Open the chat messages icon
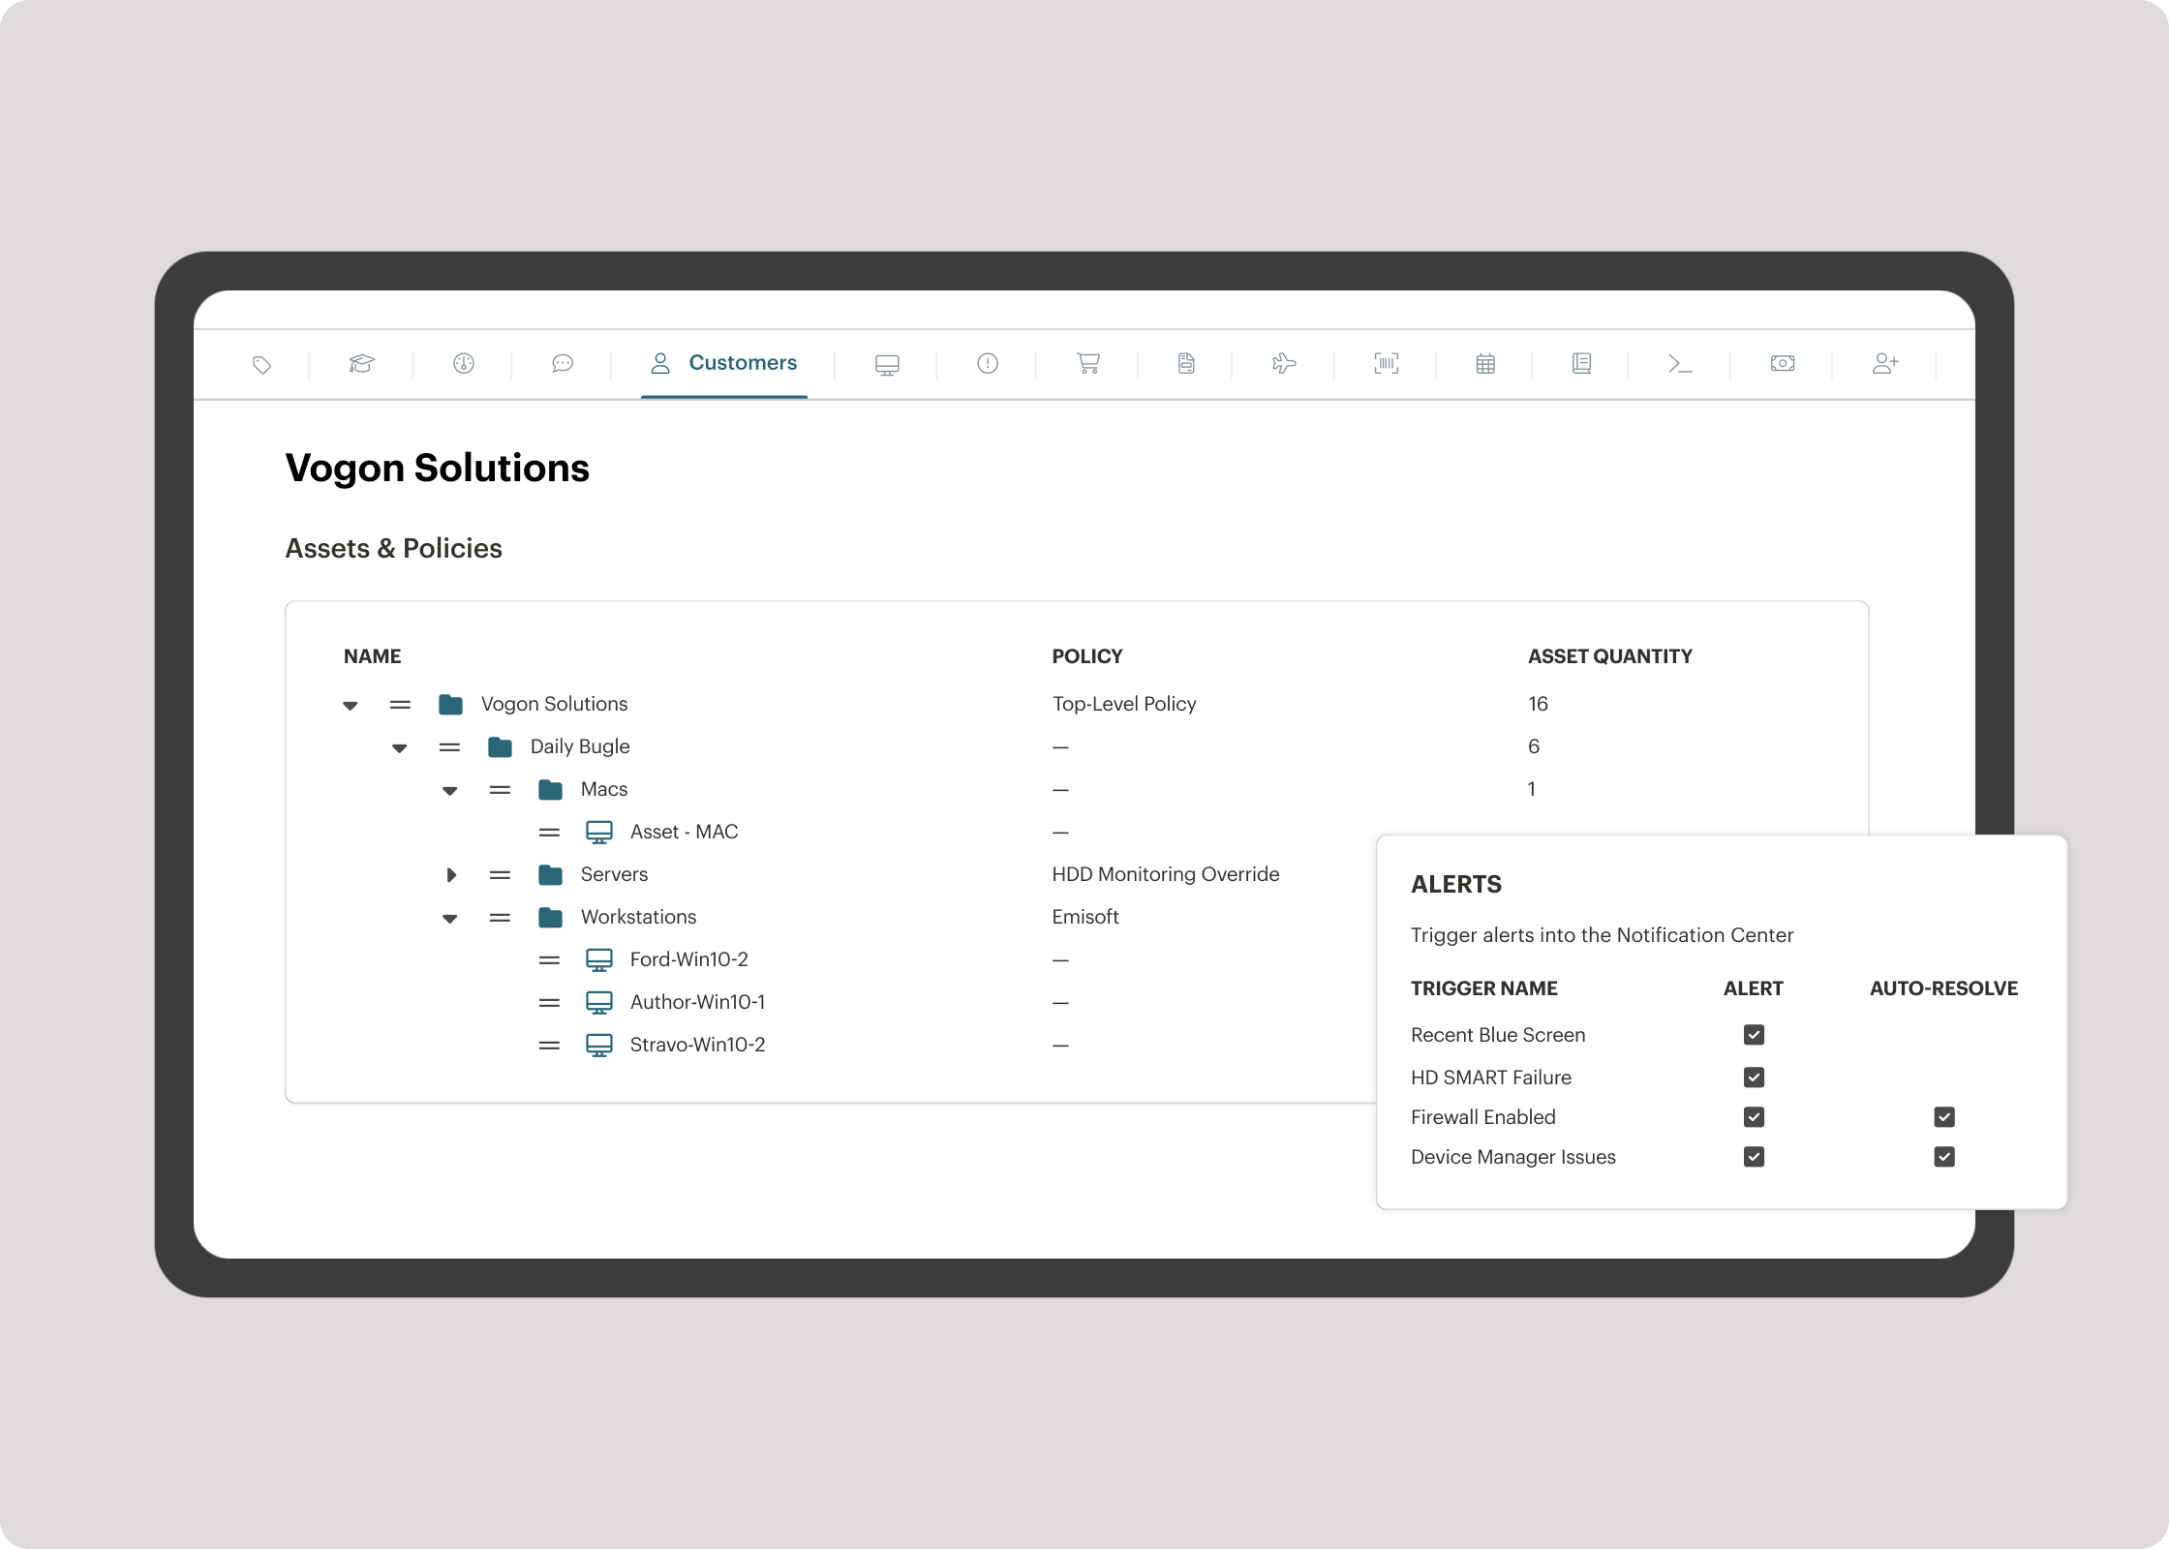Viewport: 2169px width, 1549px height. tap(562, 364)
